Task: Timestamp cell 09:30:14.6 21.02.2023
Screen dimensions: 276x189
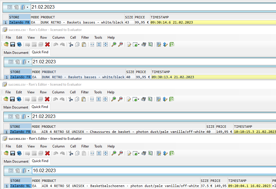Action: point(213,22)
